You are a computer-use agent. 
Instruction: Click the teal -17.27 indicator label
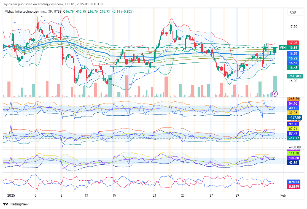294,138
